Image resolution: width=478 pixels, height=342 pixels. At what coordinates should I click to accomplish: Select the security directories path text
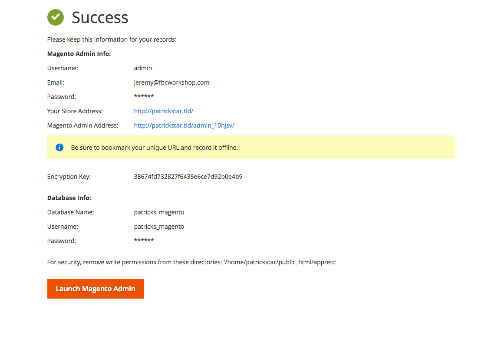pyautogui.click(x=191, y=262)
